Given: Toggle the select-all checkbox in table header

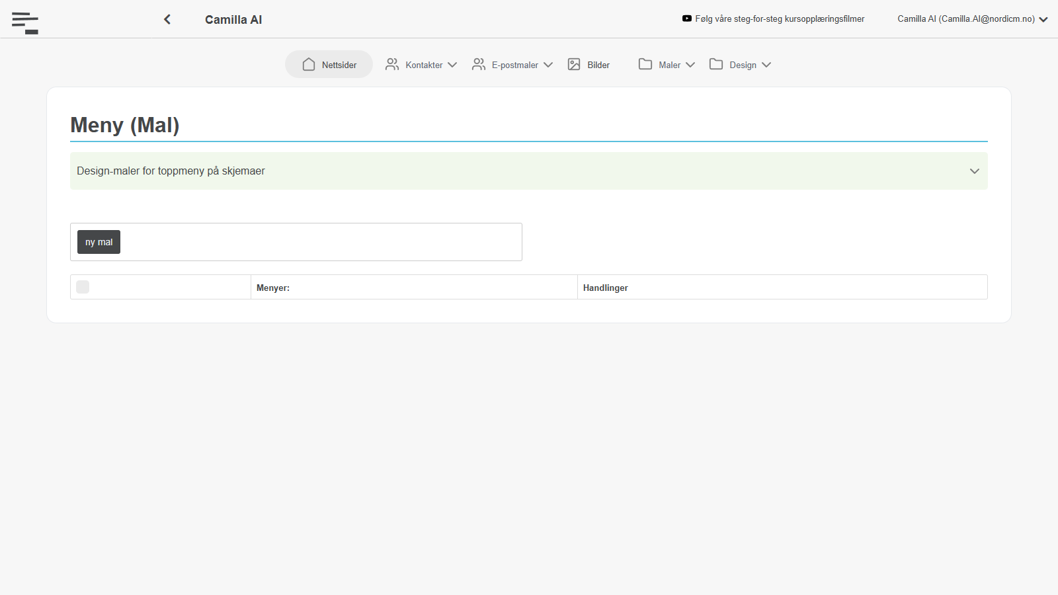Looking at the screenshot, I should 83,287.
